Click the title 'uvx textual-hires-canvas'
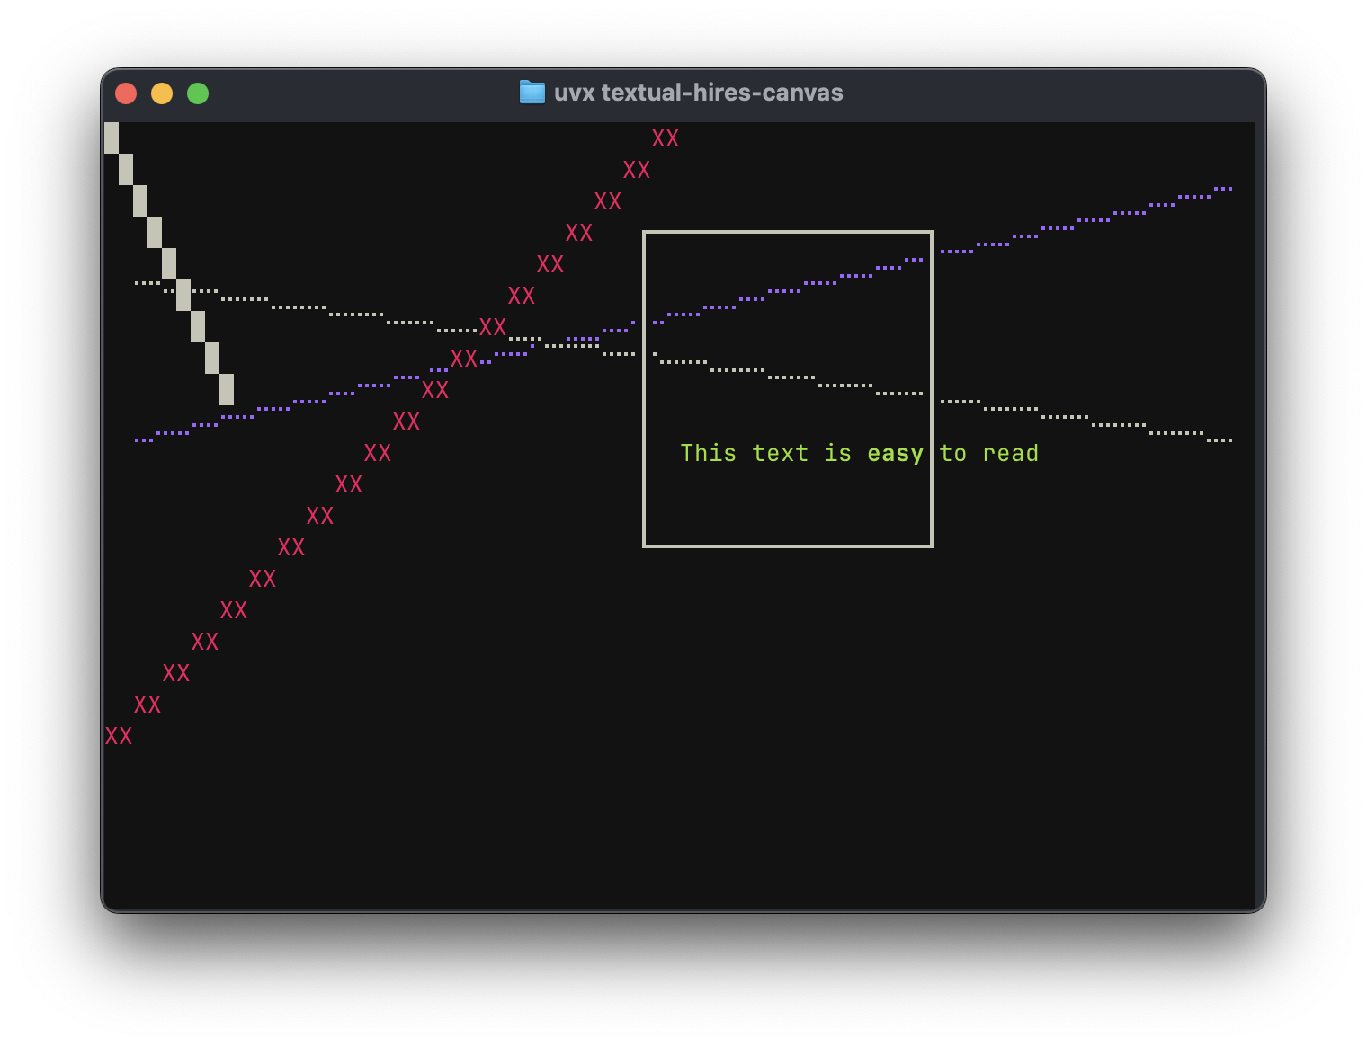This screenshot has width=1367, height=1046. coord(699,92)
